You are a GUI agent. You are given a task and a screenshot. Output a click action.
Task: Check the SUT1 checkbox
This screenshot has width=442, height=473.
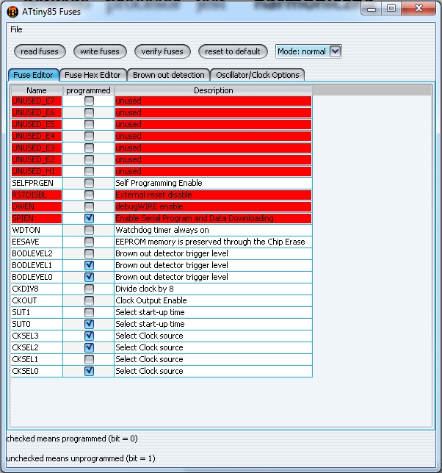[x=89, y=312]
